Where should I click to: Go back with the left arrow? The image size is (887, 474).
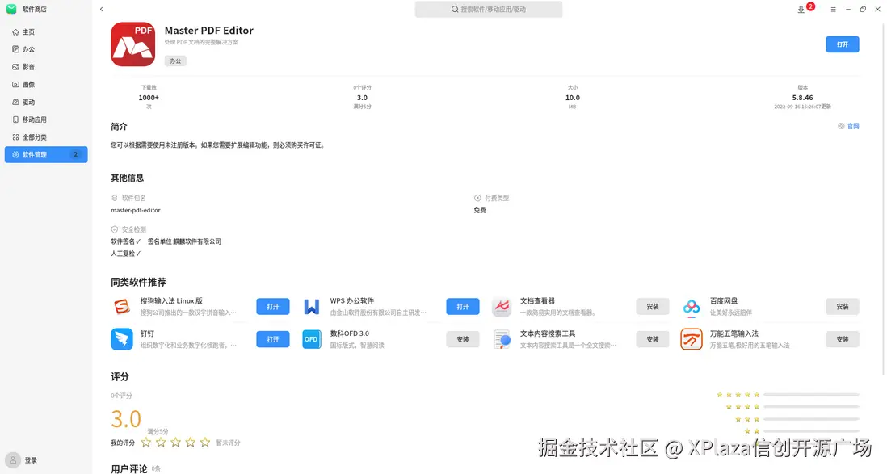tap(101, 9)
